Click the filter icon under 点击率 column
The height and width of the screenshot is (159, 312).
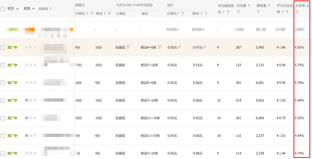pyautogui.click(x=297, y=12)
